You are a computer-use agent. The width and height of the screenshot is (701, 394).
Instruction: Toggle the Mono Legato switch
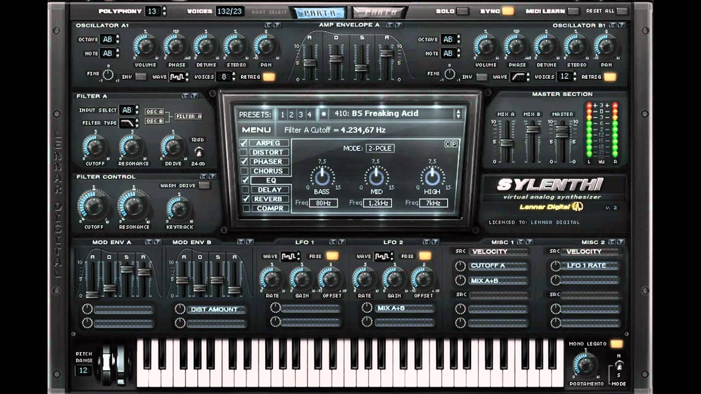pyautogui.click(x=617, y=344)
